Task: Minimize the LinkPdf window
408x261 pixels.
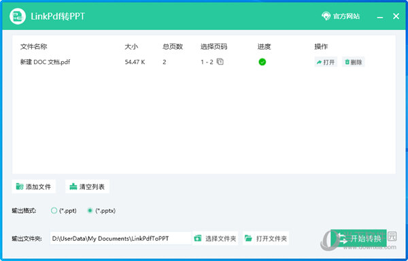Action: 380,16
